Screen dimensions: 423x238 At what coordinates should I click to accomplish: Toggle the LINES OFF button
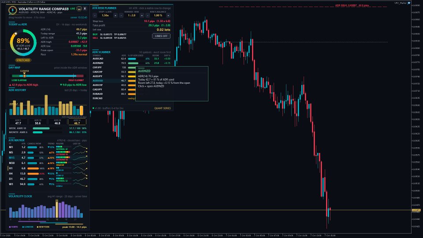tap(161, 36)
